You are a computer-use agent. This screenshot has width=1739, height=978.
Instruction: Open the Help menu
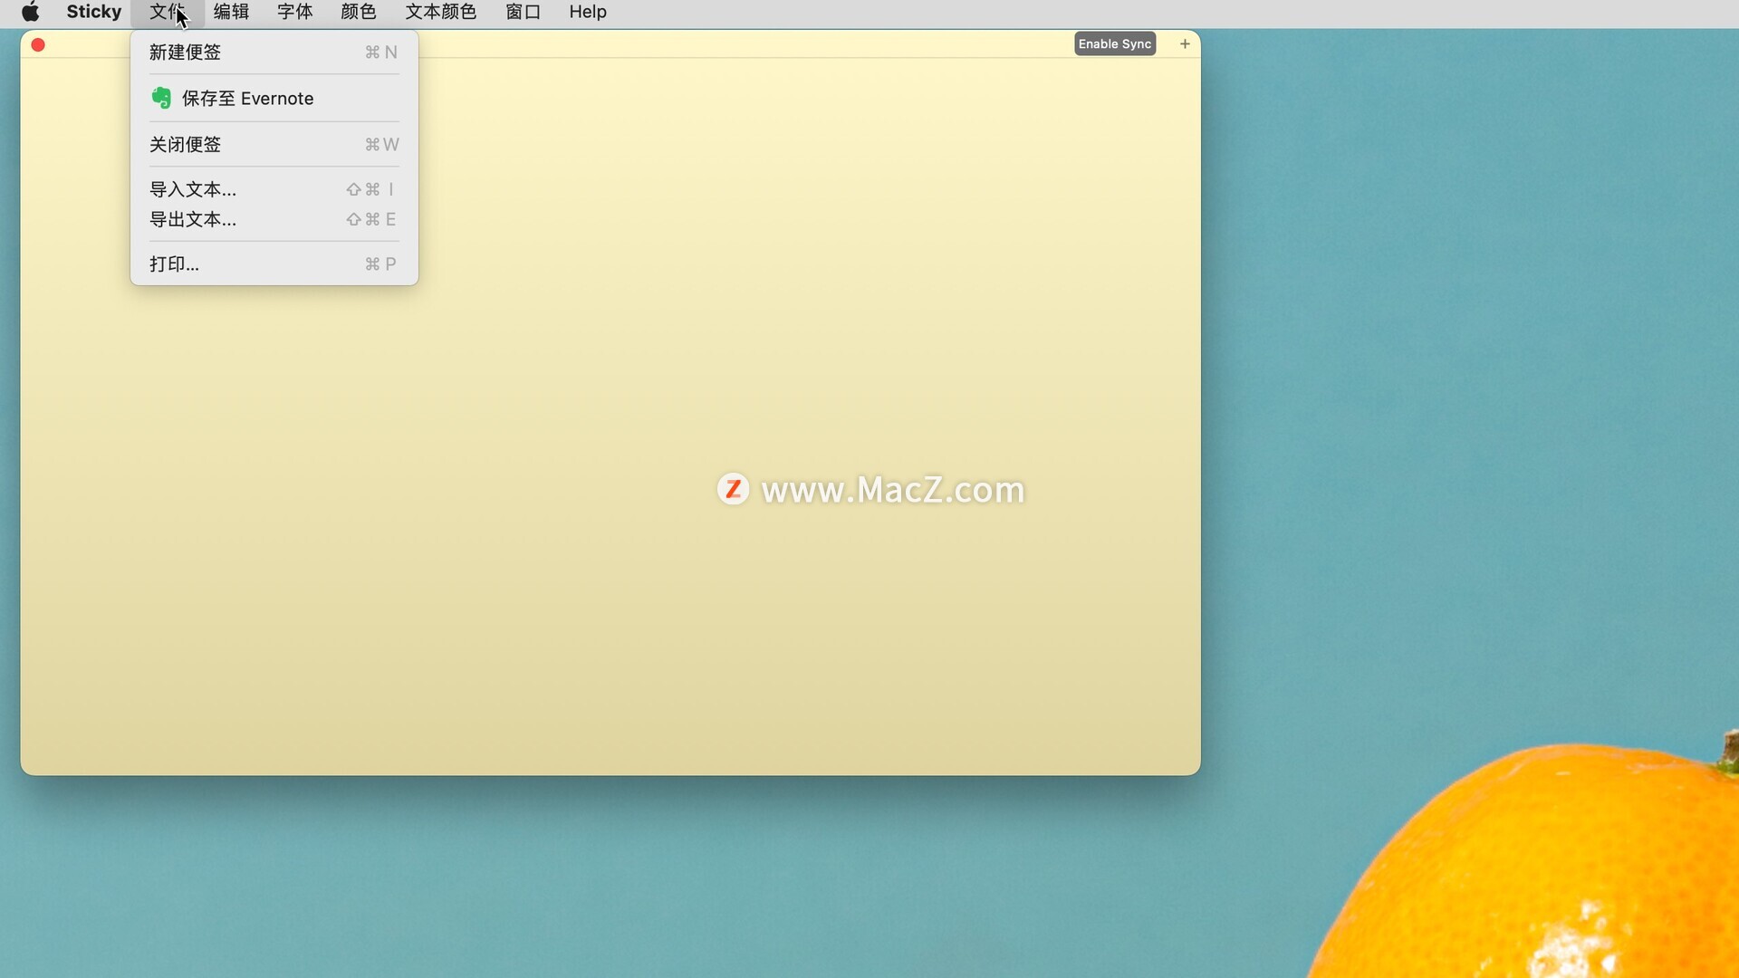pos(588,12)
